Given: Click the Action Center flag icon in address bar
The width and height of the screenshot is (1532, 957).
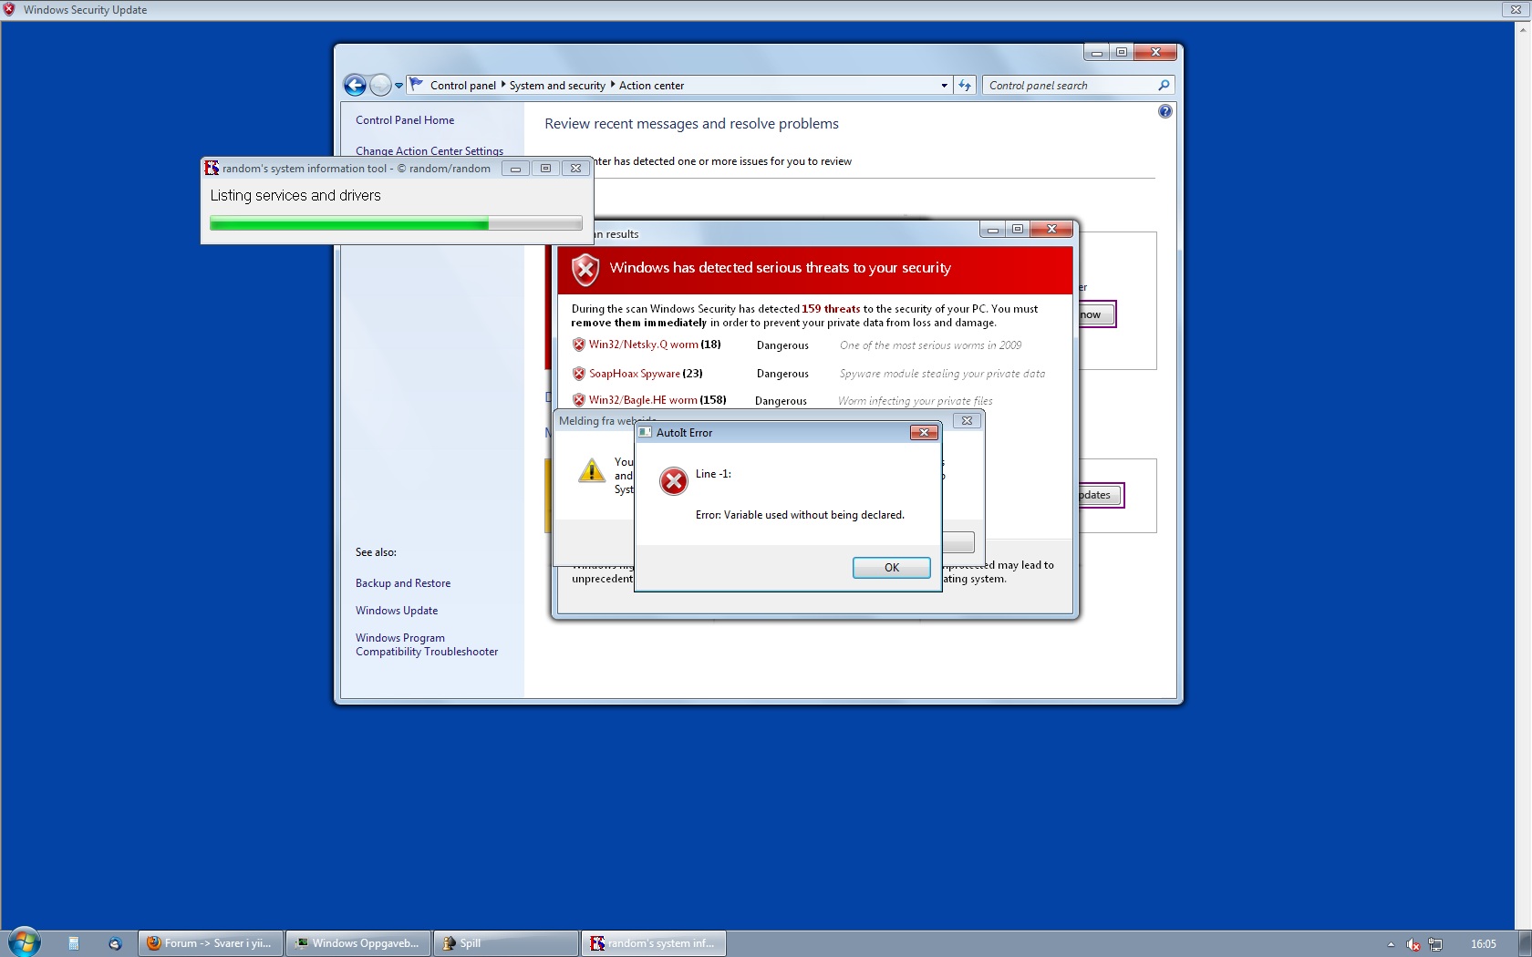Looking at the screenshot, I should [x=417, y=84].
